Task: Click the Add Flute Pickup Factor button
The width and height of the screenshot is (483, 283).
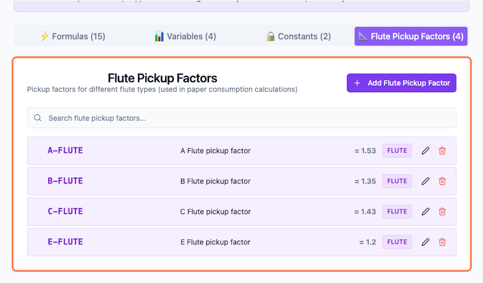Action: click(401, 83)
